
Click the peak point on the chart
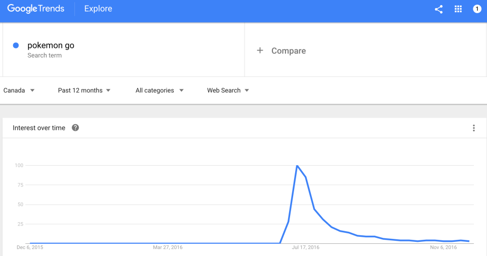297,166
